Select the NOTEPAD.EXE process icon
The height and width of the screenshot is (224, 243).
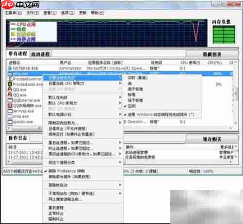tap(10, 68)
